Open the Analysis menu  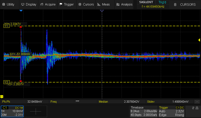[125, 4]
